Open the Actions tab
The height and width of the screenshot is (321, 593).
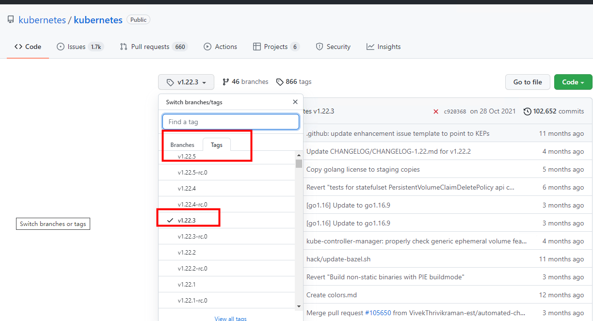tap(221, 47)
